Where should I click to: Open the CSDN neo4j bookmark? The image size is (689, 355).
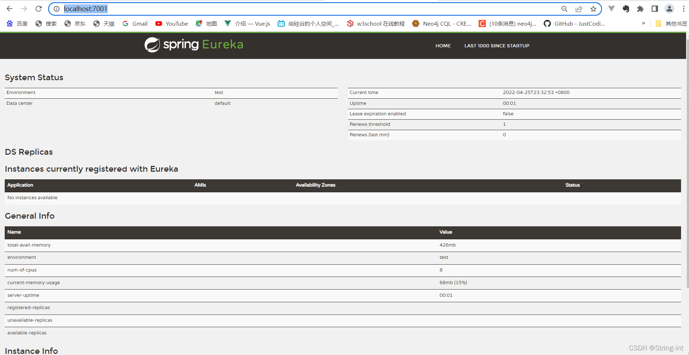coord(508,23)
